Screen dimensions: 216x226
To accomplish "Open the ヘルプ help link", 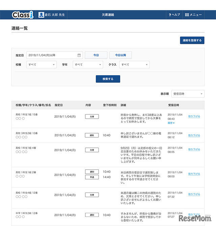I will coord(174,15).
